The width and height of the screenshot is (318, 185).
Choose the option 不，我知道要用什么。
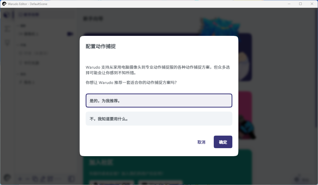coord(159,119)
